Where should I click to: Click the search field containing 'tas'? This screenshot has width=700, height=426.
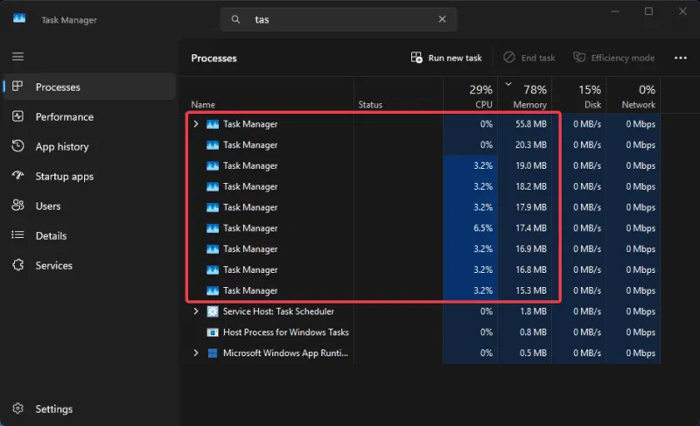click(x=339, y=19)
